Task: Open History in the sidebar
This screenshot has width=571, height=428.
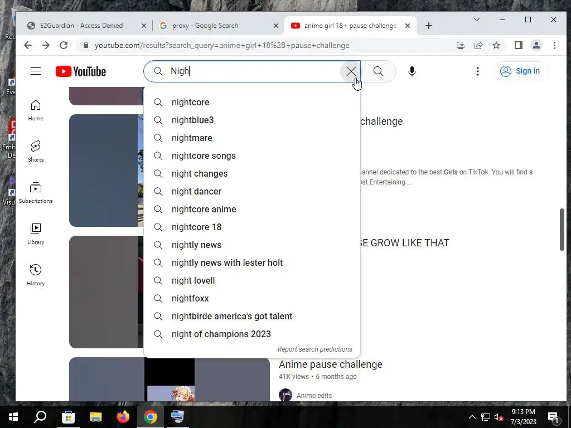Action: coord(36,275)
